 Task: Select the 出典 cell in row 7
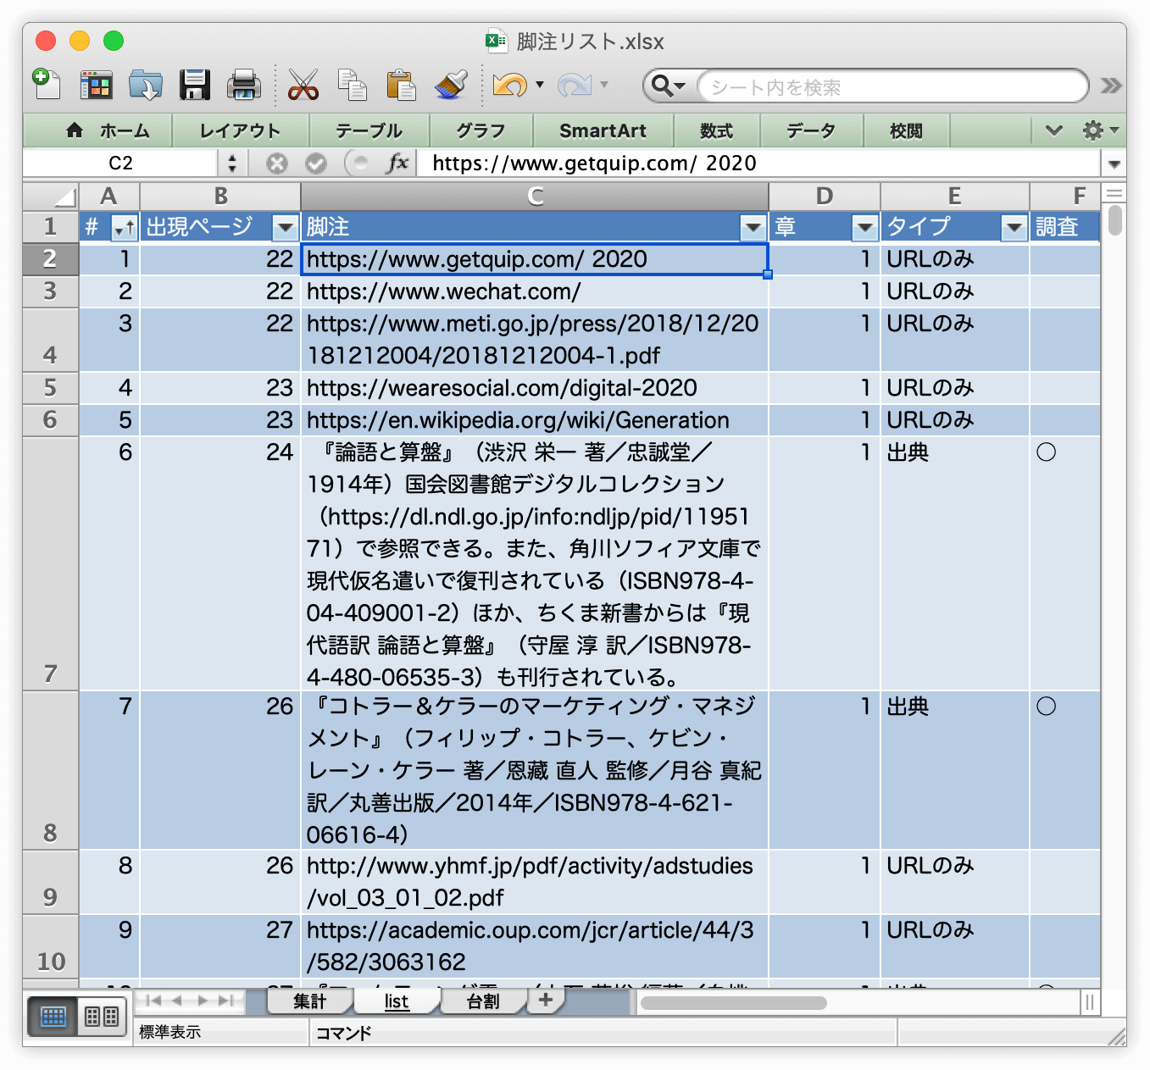955,563
